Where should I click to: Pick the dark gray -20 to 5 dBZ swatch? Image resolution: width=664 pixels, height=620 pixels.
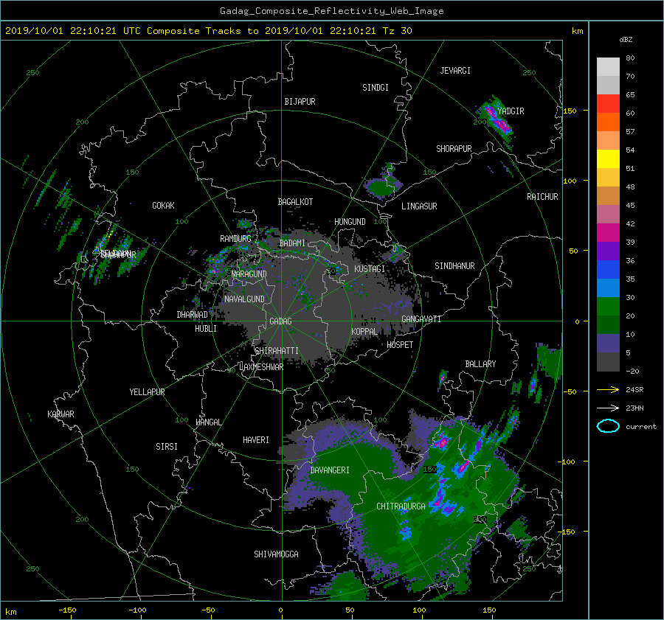(608, 361)
